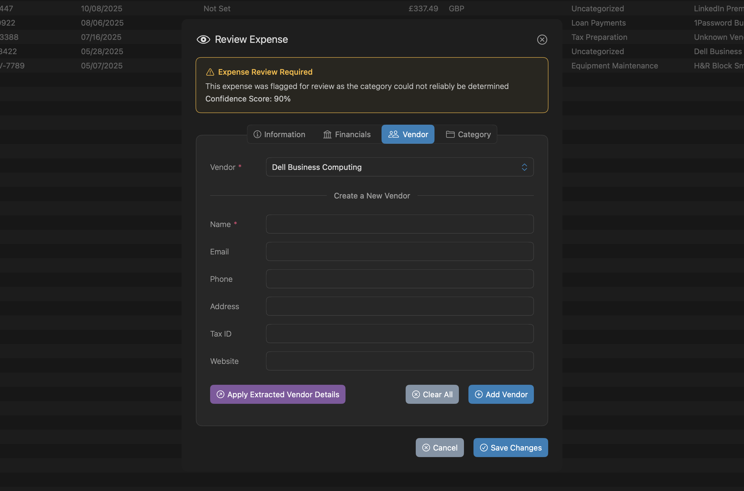Viewport: 744px width, 491px height.
Task: Click the people icon on the Vendor tab
Action: (x=393, y=134)
